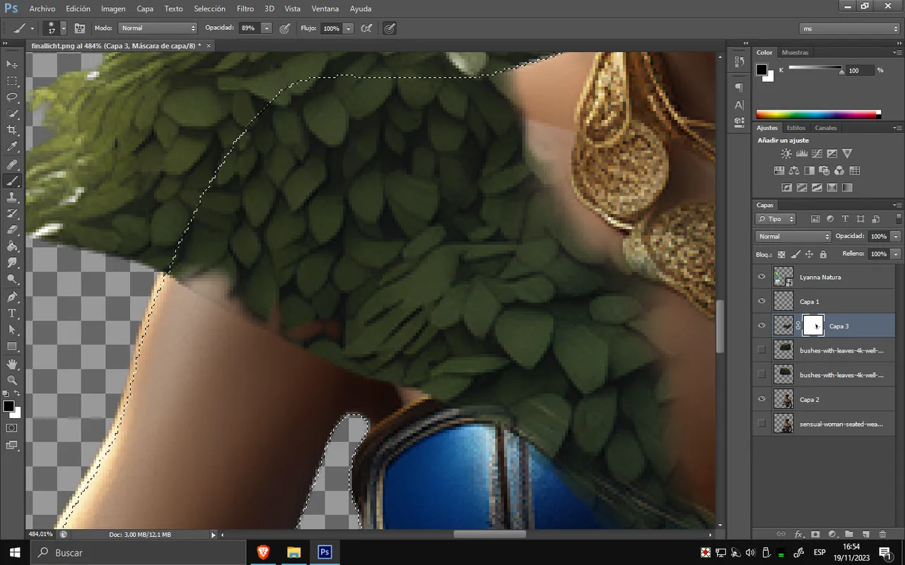Screen dimensions: 905x565
Task: Select the Move tool
Action: pyautogui.click(x=12, y=64)
